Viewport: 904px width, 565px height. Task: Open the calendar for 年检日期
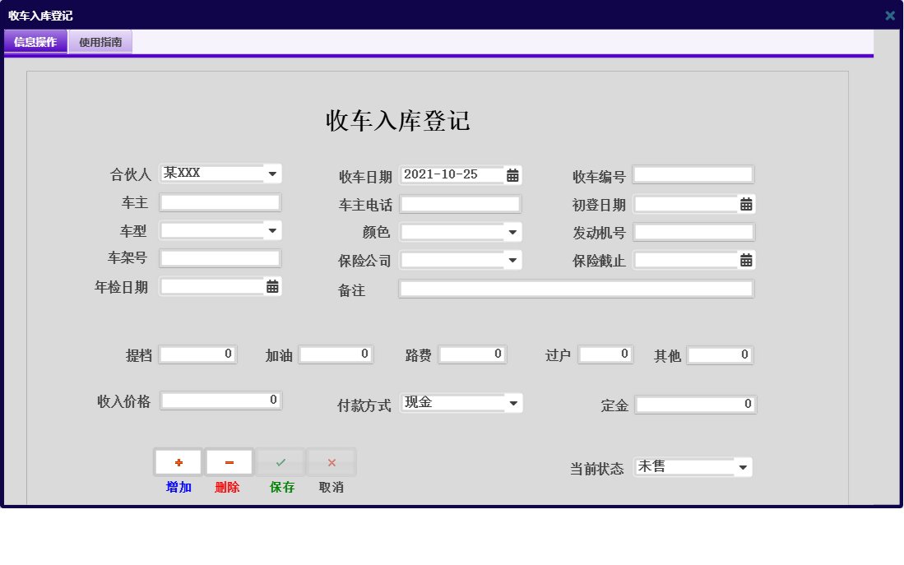coord(273,287)
